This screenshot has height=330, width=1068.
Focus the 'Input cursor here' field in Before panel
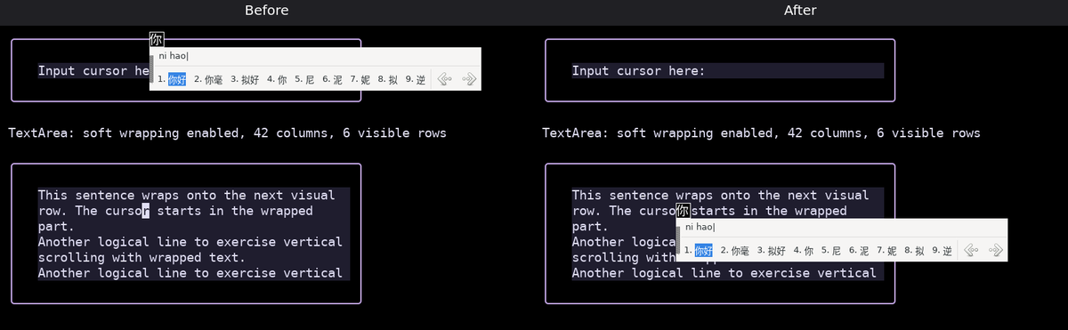tap(93, 70)
